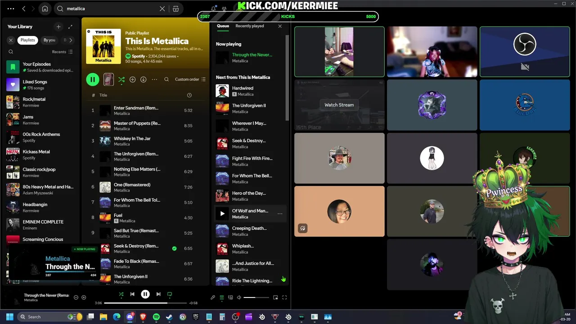Viewport: 576px width, 324px height.
Task: Open the mini player
Action: click(x=275, y=297)
